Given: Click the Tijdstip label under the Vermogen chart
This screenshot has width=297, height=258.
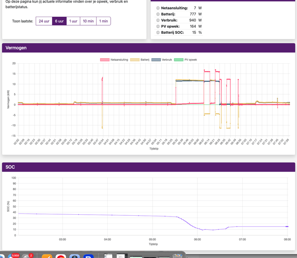Looking at the screenshot, I should (154, 149).
